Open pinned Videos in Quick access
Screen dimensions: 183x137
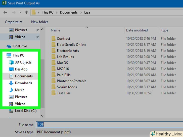coord(20,37)
